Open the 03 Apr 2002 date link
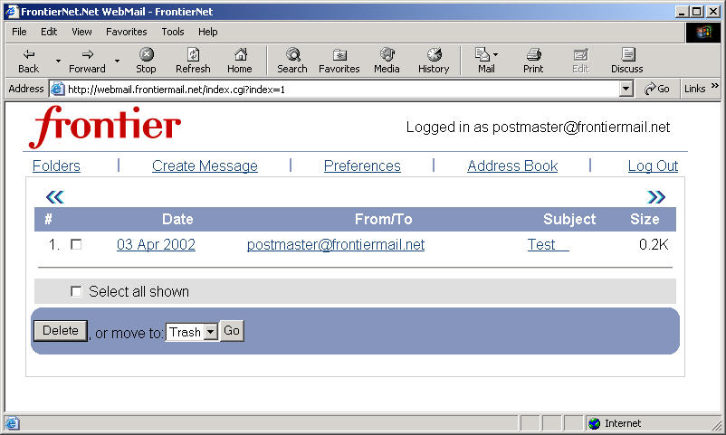Image resolution: width=726 pixels, height=435 pixels. 156,244
